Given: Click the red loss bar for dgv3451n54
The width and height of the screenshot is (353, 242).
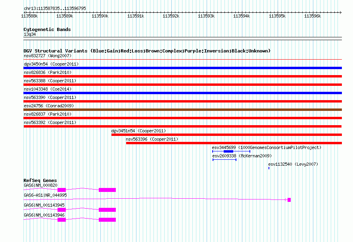Looking at the screenshot, I should [226, 135].
